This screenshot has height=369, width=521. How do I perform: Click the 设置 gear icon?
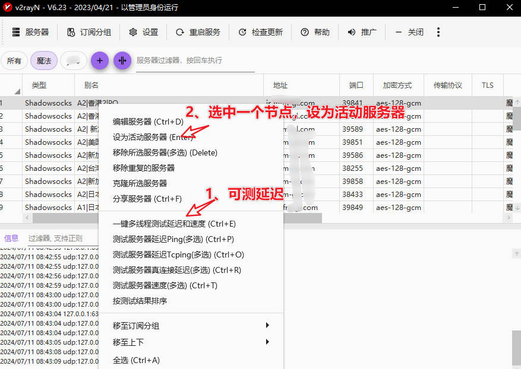[133, 32]
